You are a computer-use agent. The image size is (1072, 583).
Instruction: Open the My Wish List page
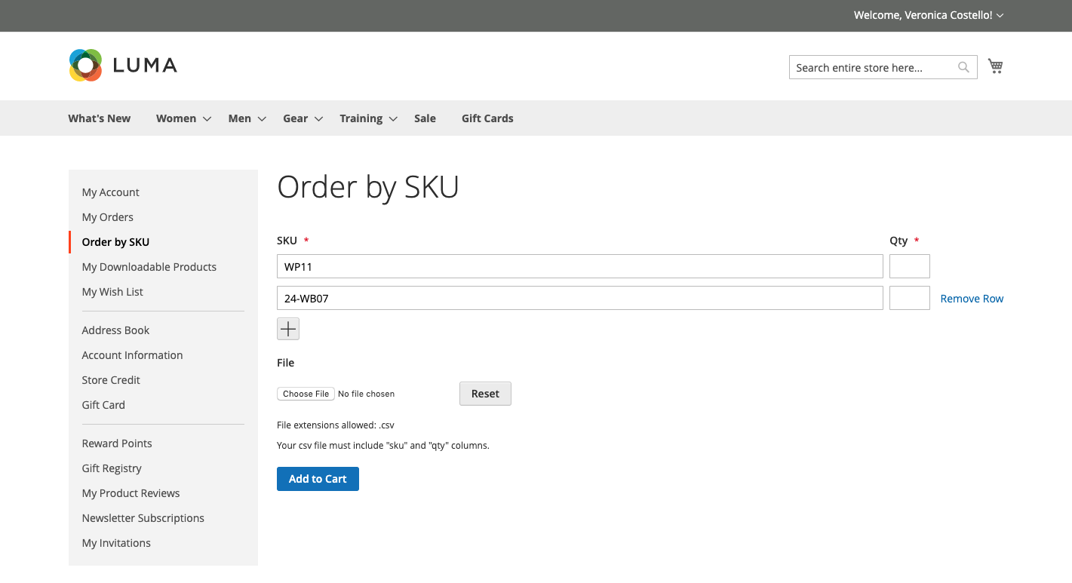[x=112, y=291]
